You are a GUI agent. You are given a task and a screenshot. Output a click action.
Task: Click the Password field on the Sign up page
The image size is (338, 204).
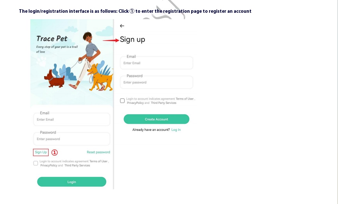(156, 82)
